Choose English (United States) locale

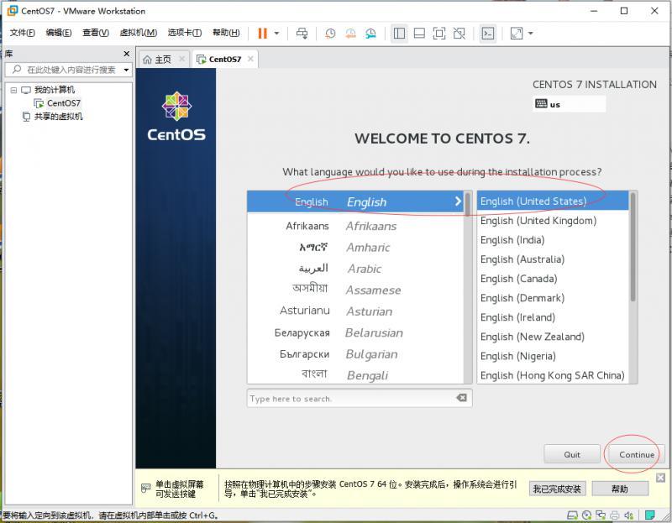tap(553, 201)
